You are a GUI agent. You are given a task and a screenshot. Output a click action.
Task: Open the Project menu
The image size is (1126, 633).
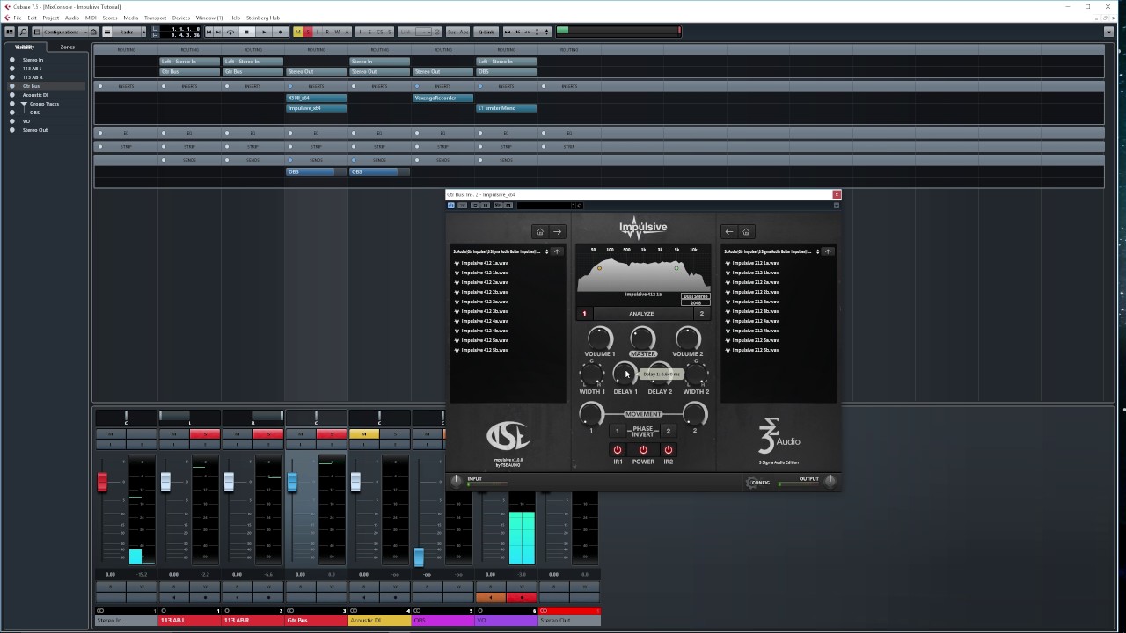pos(51,18)
